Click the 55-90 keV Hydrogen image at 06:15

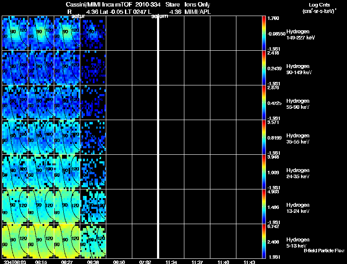tap(41, 103)
